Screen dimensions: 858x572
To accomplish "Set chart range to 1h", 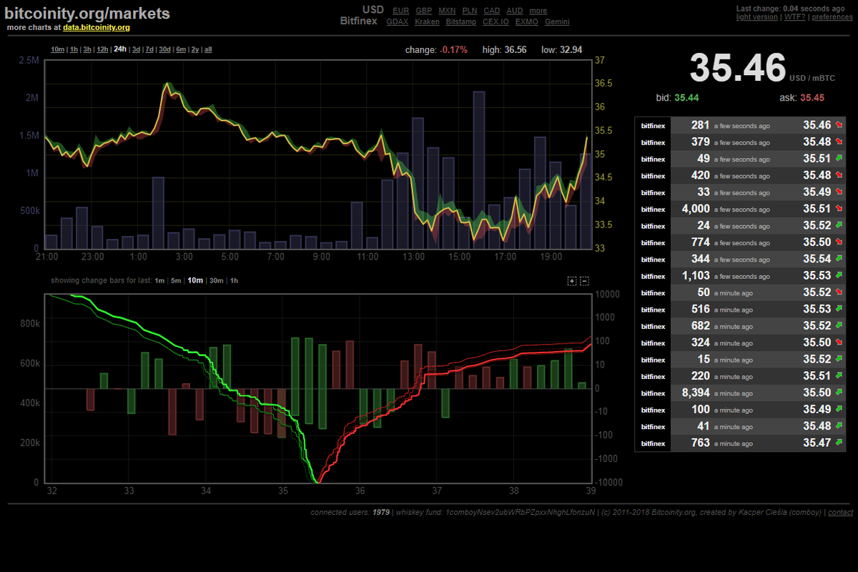I will [74, 49].
